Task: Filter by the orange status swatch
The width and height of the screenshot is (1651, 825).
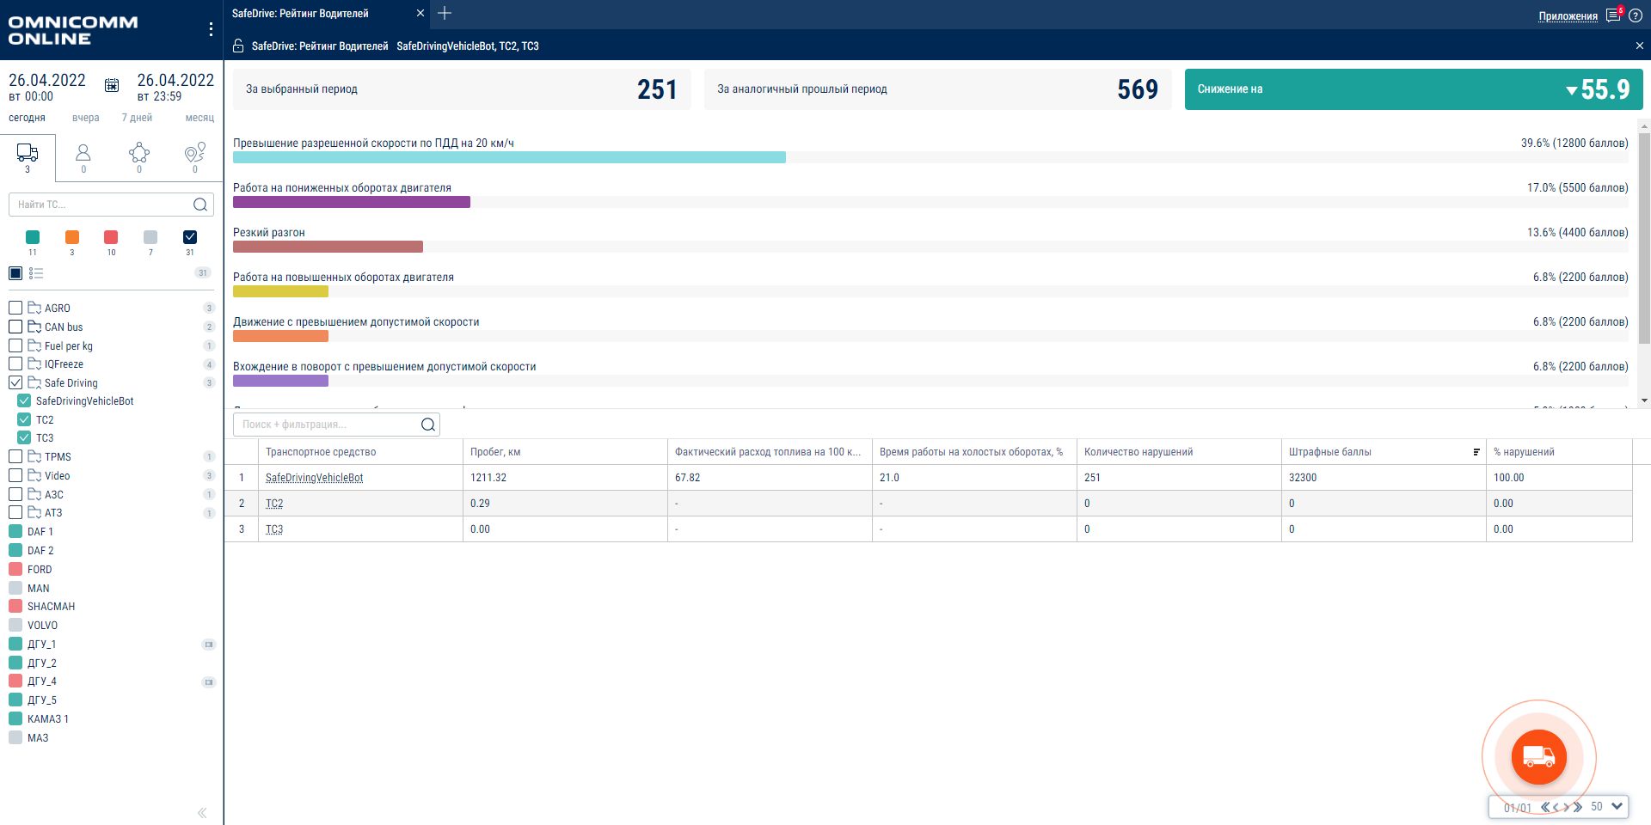Action: pos(72,237)
